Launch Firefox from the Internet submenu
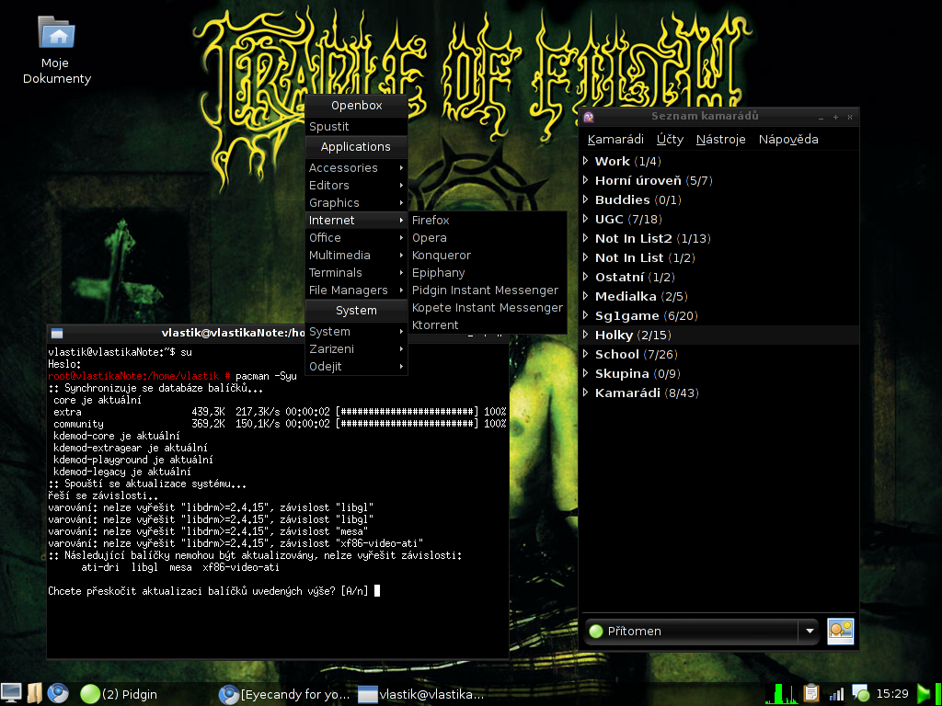Viewport: 942px width, 706px height. click(488, 221)
